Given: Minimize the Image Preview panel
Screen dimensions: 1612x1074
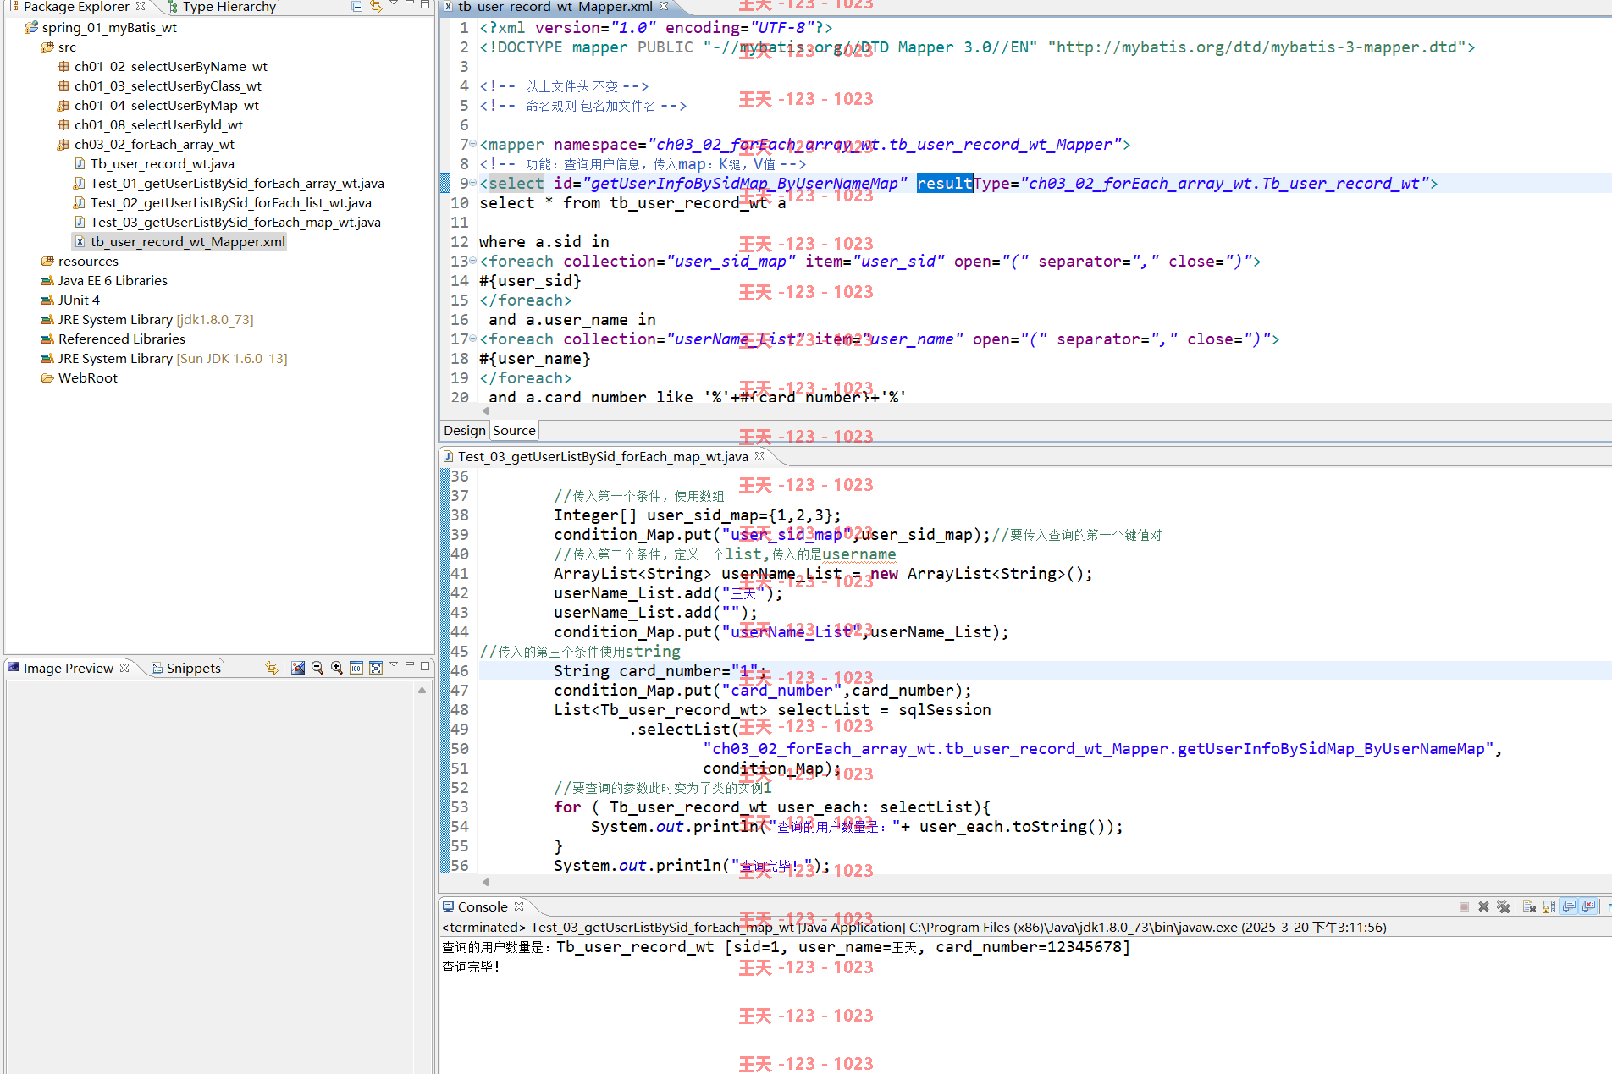Looking at the screenshot, I should 410,664.
